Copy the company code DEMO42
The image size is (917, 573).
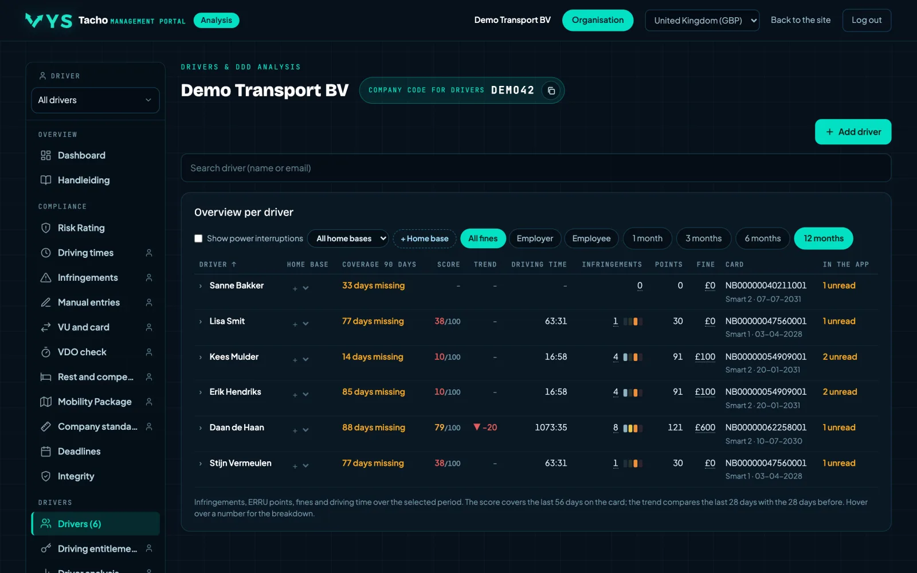(x=551, y=91)
